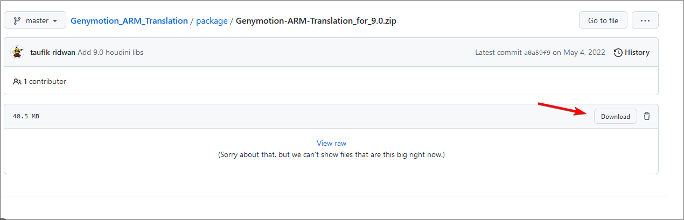Delete the file using the trash icon

point(647,116)
